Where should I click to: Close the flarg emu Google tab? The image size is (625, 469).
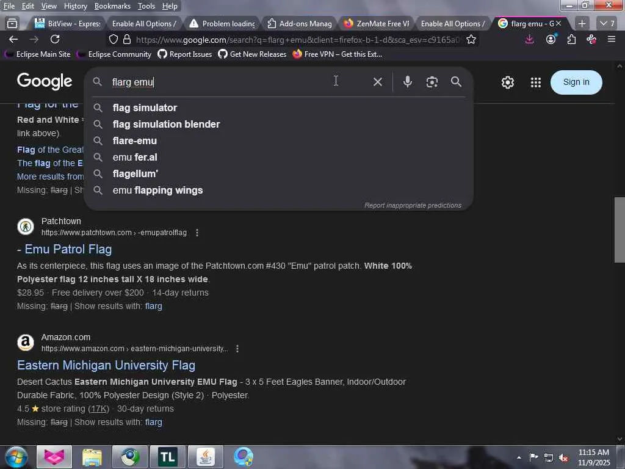click(x=558, y=24)
